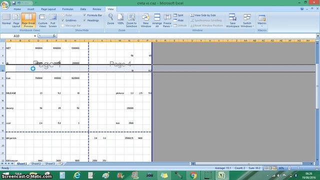Switch to Page Layout view

(16, 20)
